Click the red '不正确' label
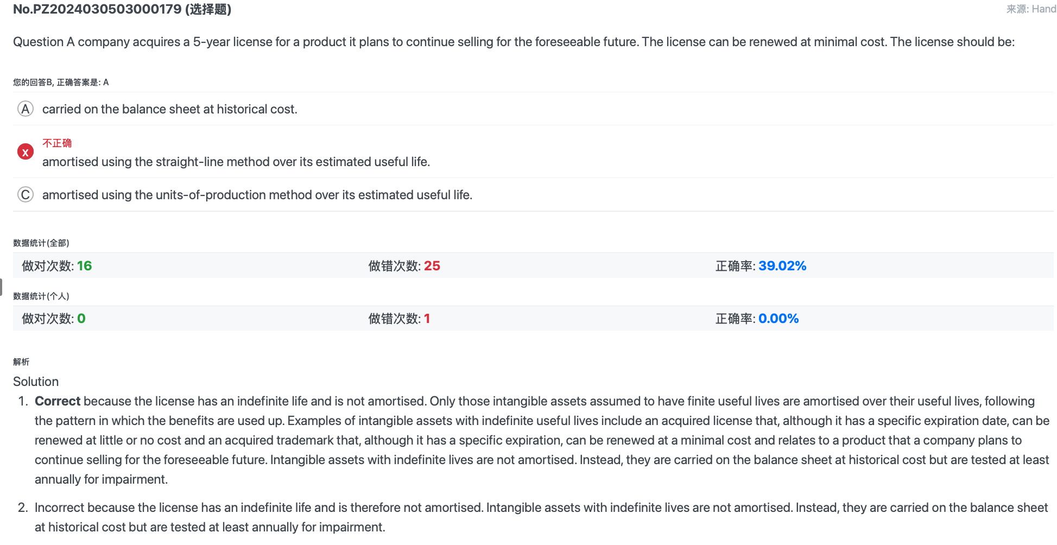1057x545 pixels. point(57,143)
